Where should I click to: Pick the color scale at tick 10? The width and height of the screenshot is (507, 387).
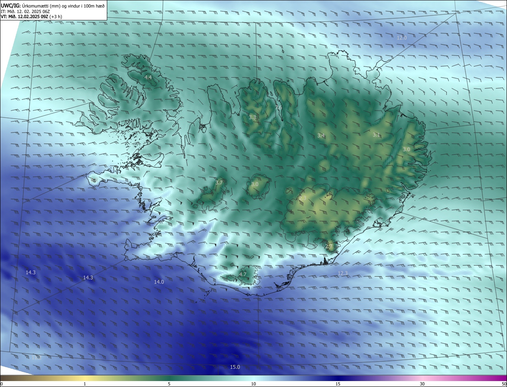(253, 384)
